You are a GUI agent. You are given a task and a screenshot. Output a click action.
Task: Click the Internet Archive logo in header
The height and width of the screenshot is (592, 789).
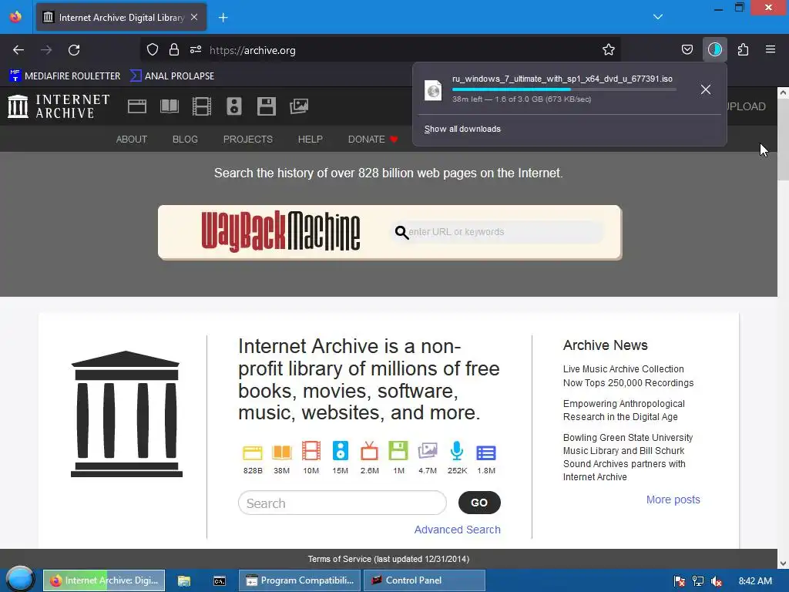pyautogui.click(x=59, y=106)
